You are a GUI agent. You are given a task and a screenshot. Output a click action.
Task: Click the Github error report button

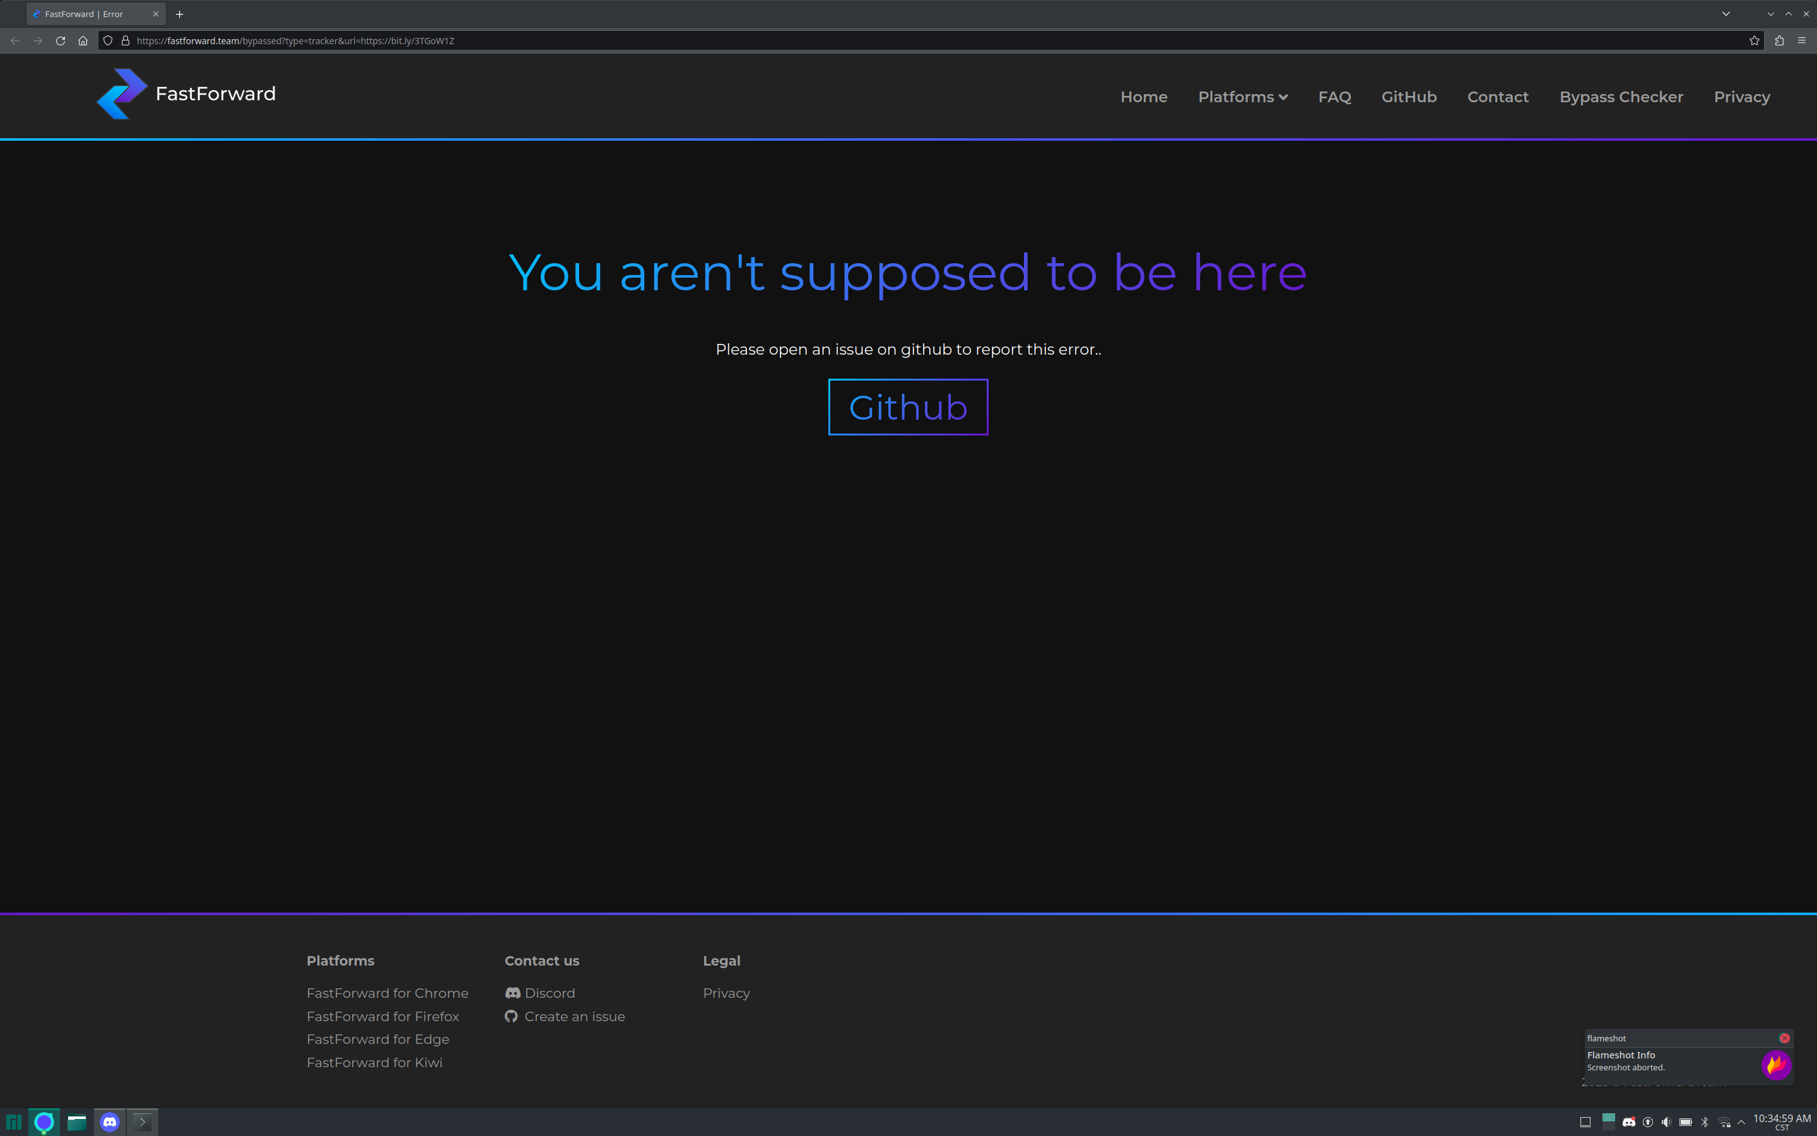pos(908,407)
